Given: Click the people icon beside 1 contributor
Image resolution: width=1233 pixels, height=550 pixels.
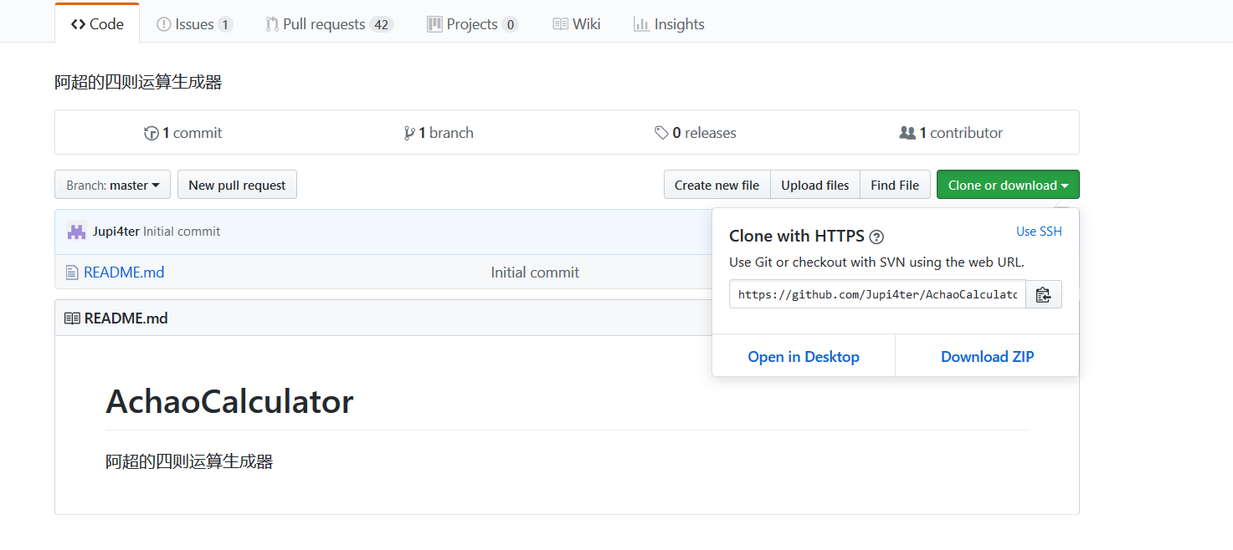Looking at the screenshot, I should (907, 133).
